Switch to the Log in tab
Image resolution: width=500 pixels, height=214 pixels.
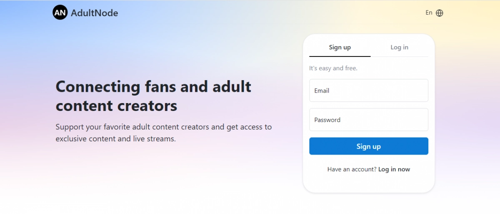tap(399, 47)
